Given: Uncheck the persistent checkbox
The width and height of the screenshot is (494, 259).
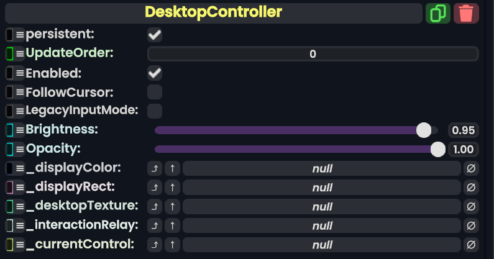Looking at the screenshot, I should point(155,35).
